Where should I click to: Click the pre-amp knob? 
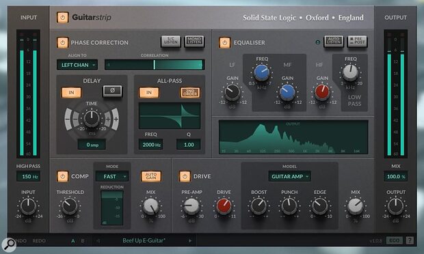(x=191, y=206)
